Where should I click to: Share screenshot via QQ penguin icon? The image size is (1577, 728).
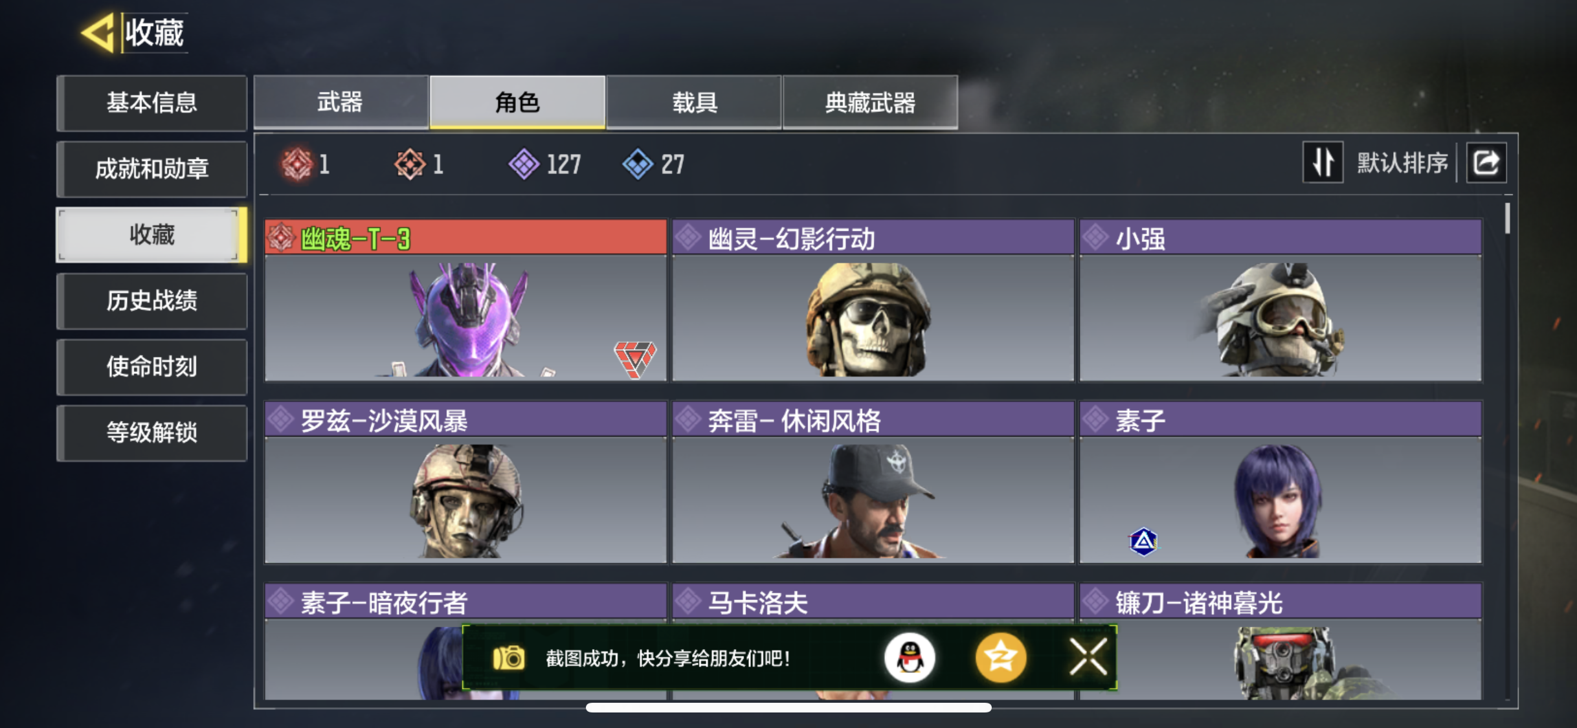[x=909, y=658]
